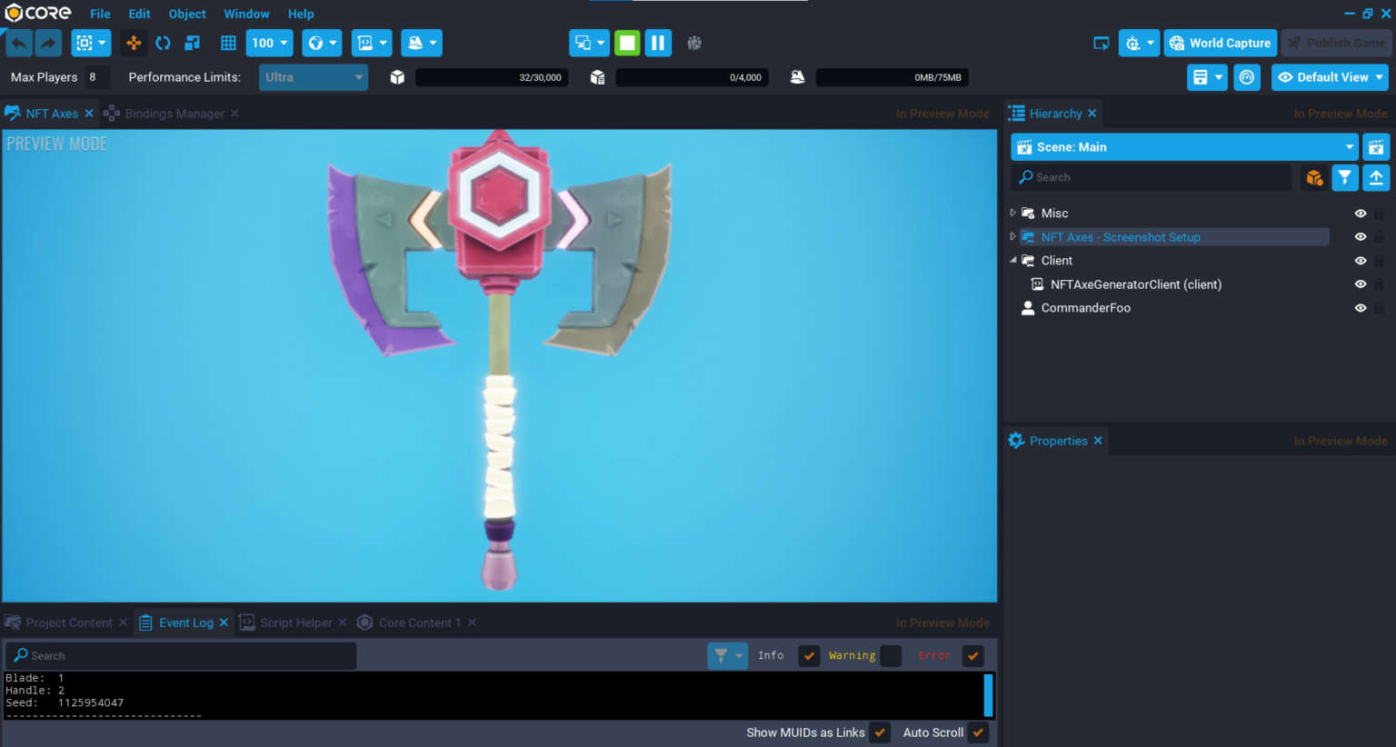Uncheck the Info log filter checkbox

tap(809, 656)
